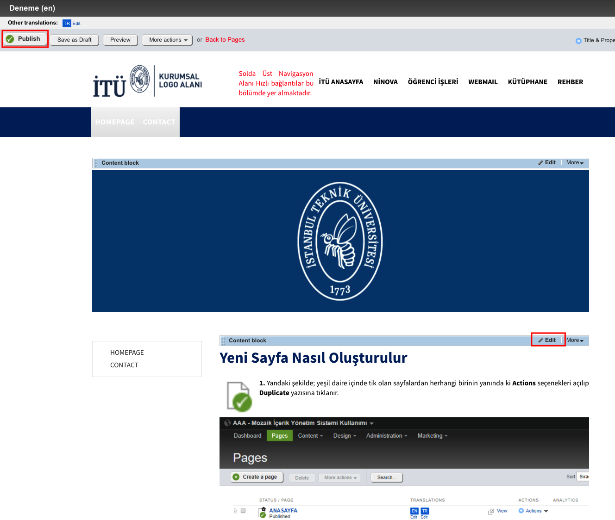Click the blue Actions gear icon in ANASAYFA row
The image size is (615, 520).
click(x=521, y=511)
